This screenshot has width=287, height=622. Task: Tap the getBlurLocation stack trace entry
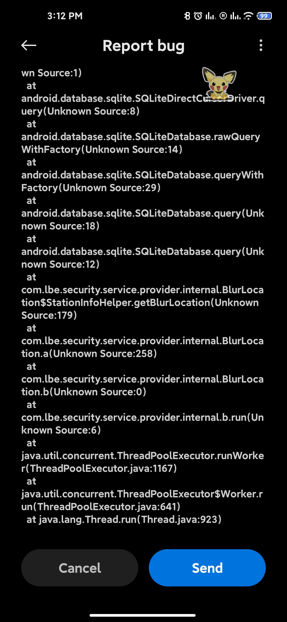click(x=143, y=302)
